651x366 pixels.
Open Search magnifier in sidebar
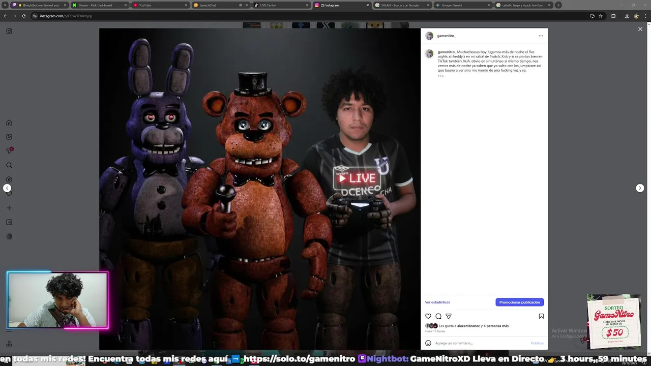(x=9, y=165)
